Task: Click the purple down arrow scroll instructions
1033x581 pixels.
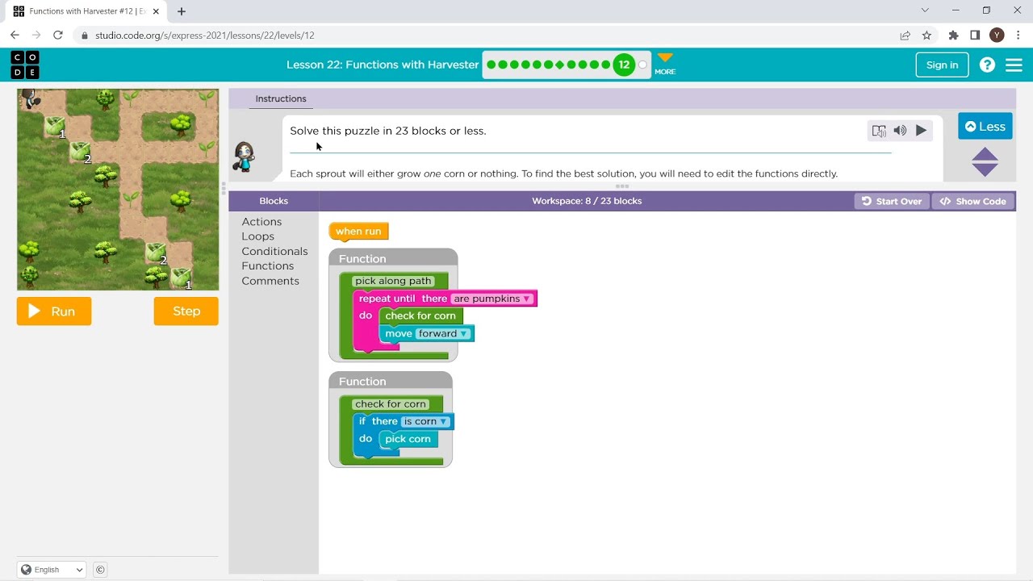Action: click(x=985, y=169)
